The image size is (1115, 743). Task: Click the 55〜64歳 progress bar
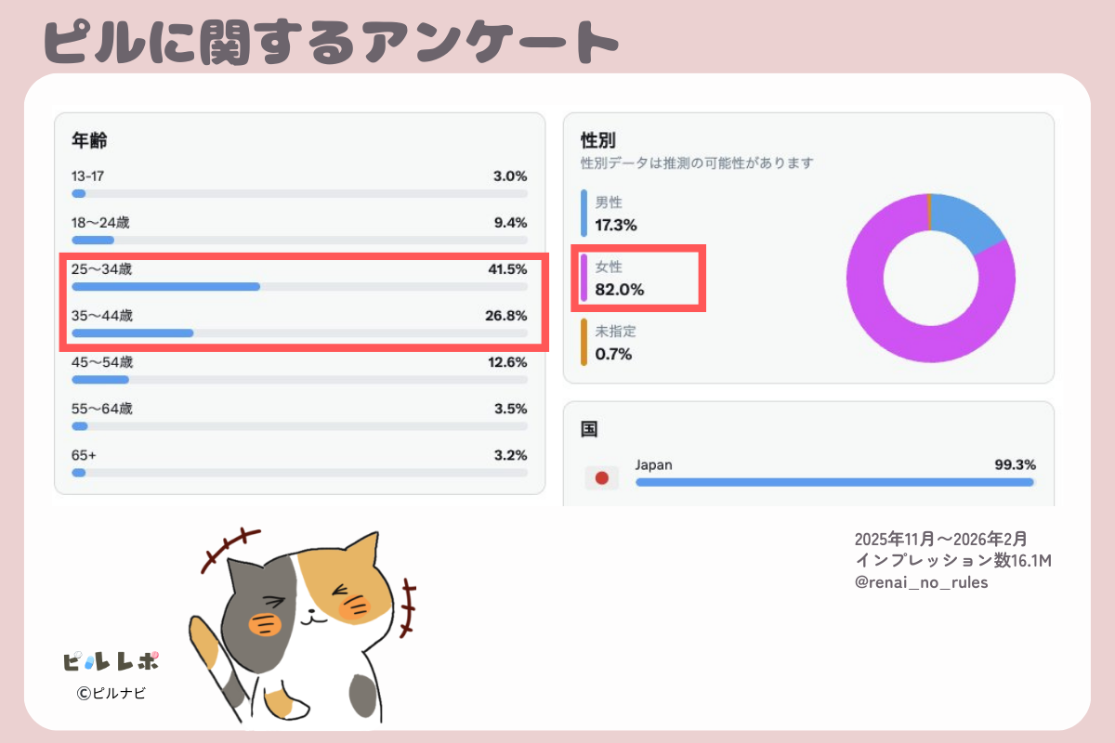point(299,426)
